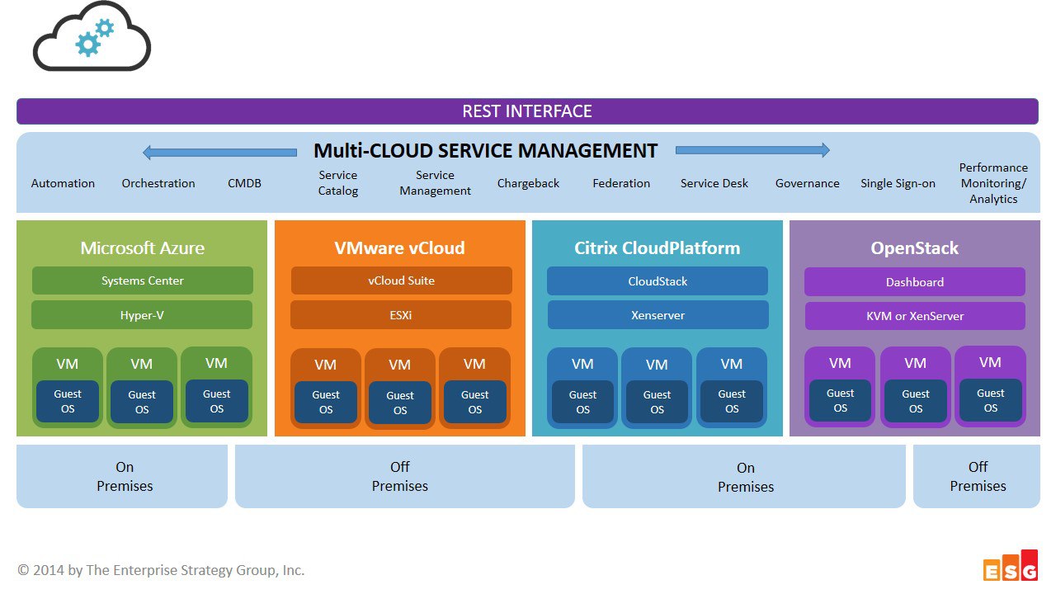The height and width of the screenshot is (594, 1056).
Task: Click the Citrix CloudPlatform title
Action: click(658, 247)
